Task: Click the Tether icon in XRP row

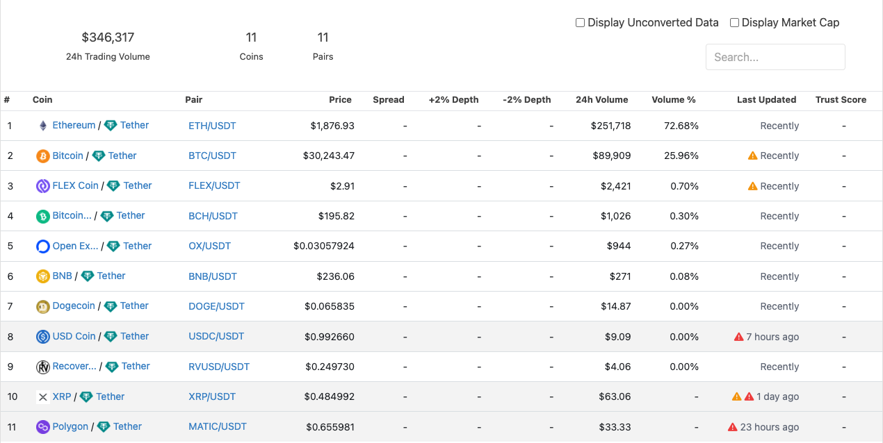Action: [x=86, y=397]
